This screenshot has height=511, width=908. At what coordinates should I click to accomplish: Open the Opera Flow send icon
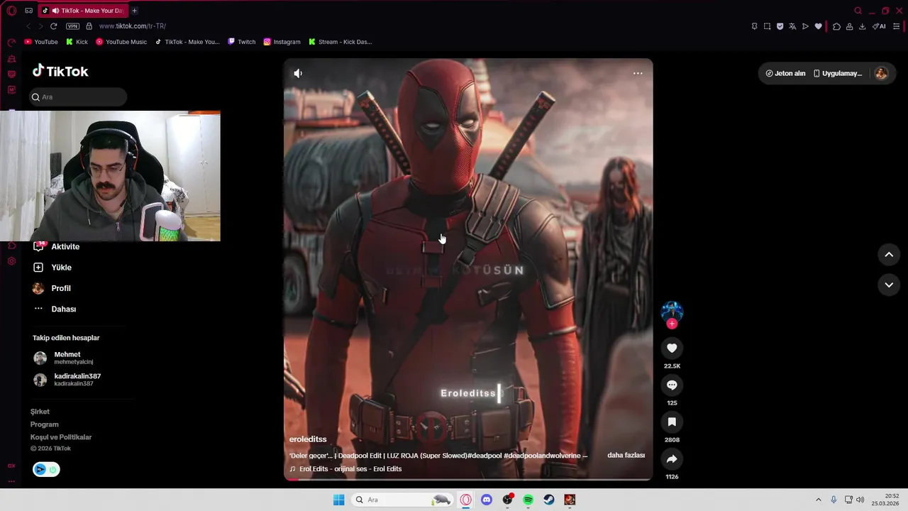[x=805, y=26]
